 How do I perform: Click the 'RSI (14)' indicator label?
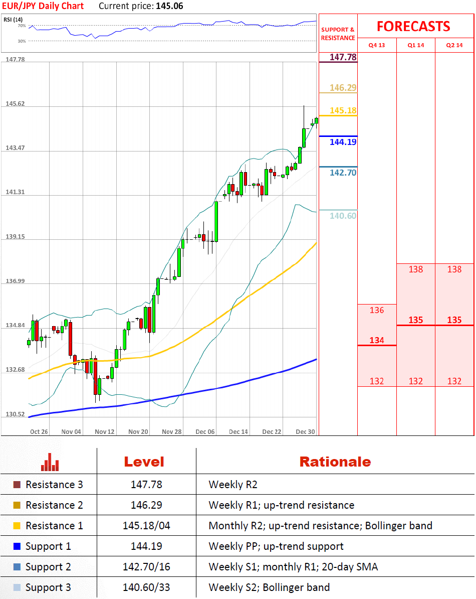tap(13, 20)
